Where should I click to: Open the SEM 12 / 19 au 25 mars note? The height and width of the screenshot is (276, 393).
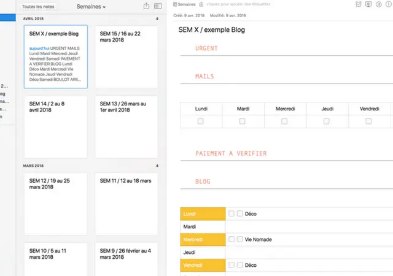tap(56, 204)
